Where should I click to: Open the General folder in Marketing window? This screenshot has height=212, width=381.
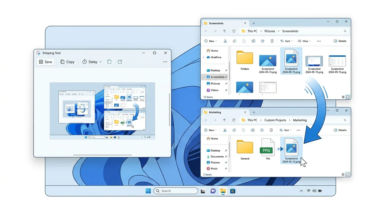click(245, 150)
